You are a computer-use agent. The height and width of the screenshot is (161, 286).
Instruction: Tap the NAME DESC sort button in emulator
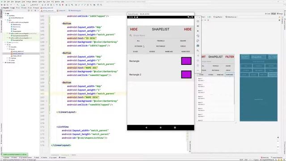(186, 52)
